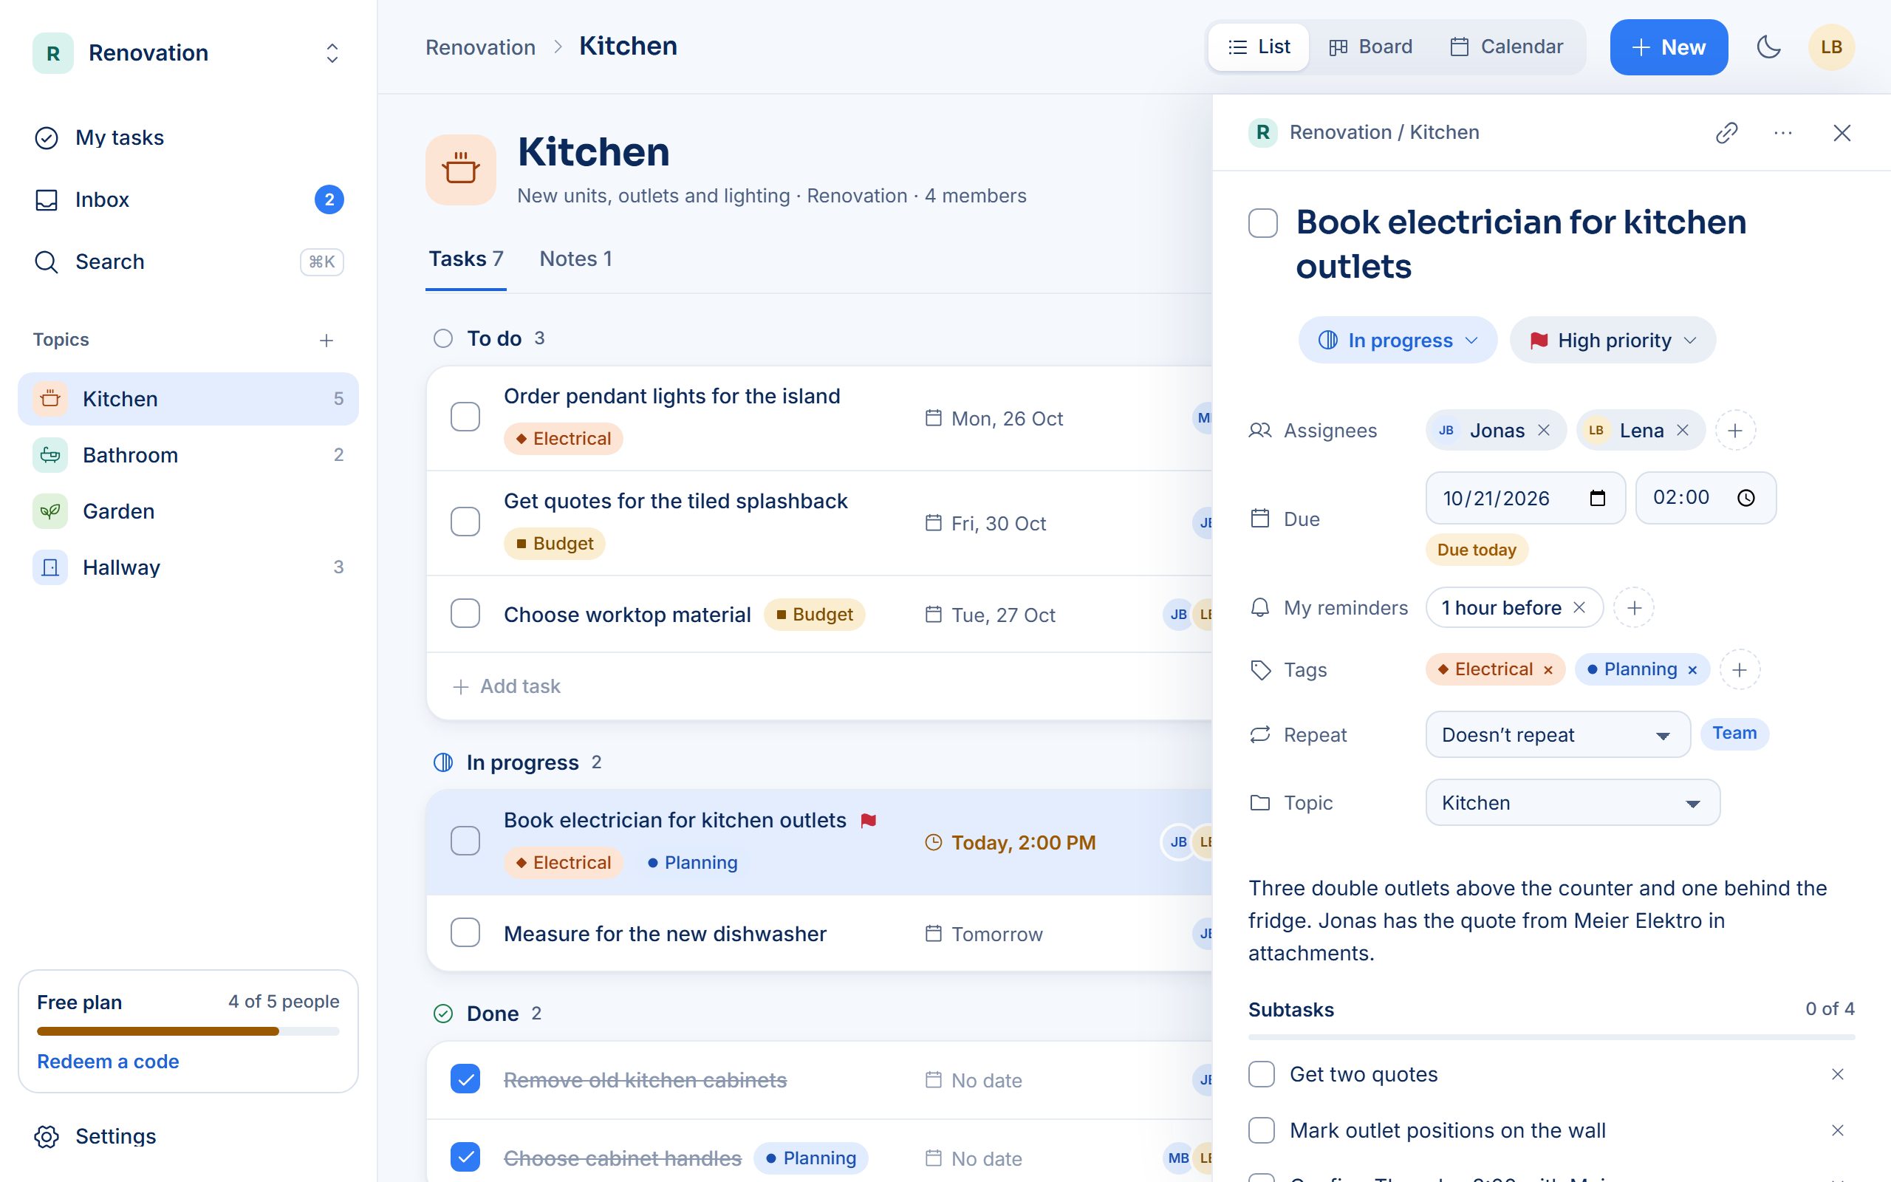Click the blue New button
1891x1182 pixels.
1669,47
